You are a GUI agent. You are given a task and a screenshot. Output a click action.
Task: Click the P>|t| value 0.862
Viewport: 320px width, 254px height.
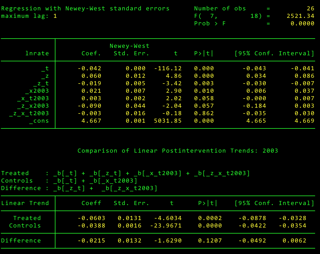(x=204, y=113)
